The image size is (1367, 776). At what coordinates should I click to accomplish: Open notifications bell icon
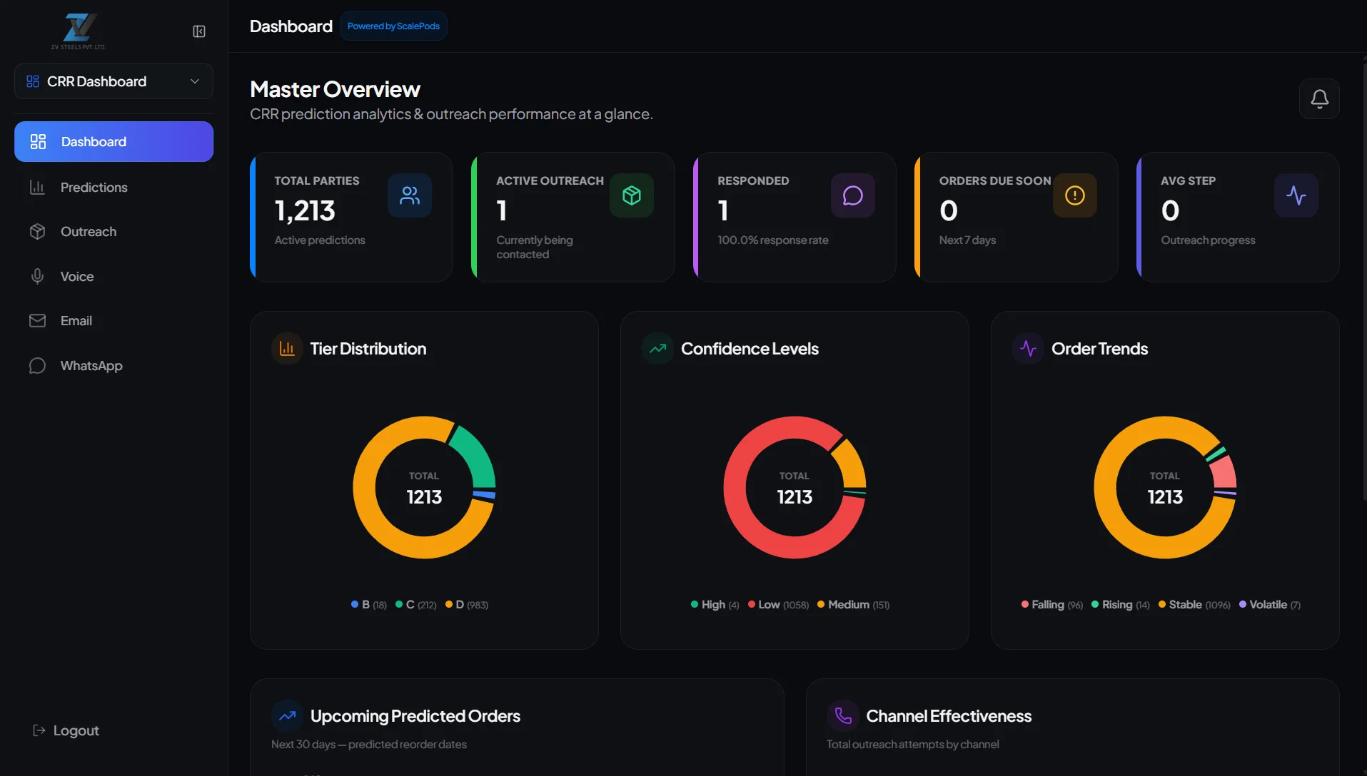[x=1319, y=98]
